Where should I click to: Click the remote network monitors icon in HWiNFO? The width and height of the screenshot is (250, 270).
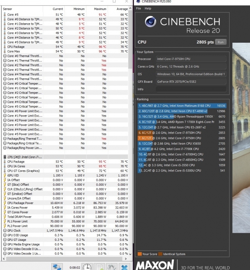tap(57, 267)
